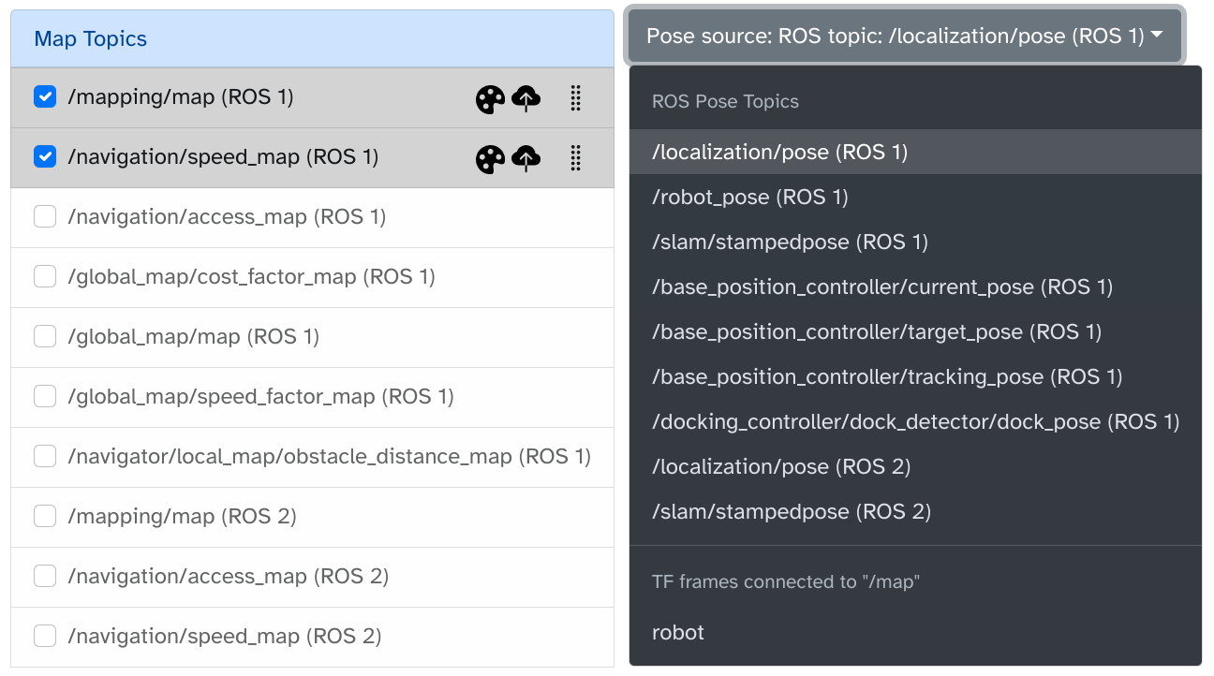The image size is (1214, 676).
Task: Select the robot TF frame
Action: click(x=678, y=633)
